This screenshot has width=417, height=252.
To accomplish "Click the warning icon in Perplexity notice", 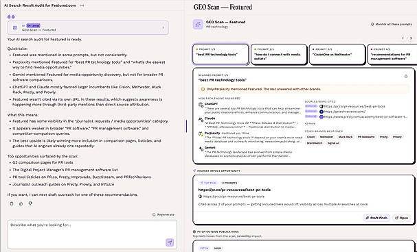I will pos(203,89).
